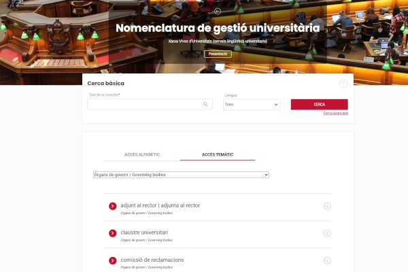The image size is (408, 272).
Task: Open the help question mark icon
Action: pos(343,83)
